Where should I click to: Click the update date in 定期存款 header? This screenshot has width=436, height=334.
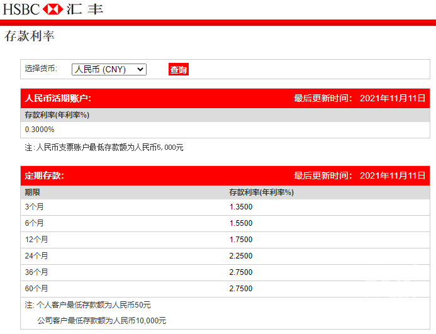pyautogui.click(x=393, y=175)
